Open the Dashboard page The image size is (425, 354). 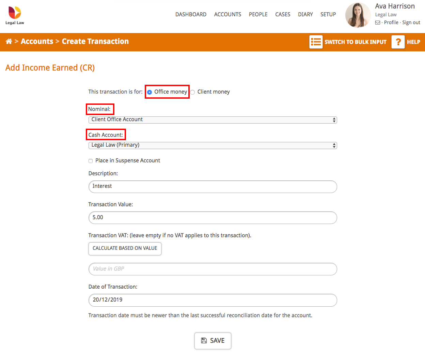[191, 14]
